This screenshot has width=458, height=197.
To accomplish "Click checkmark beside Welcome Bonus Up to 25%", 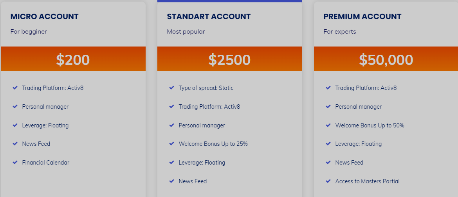I will tap(172, 143).
